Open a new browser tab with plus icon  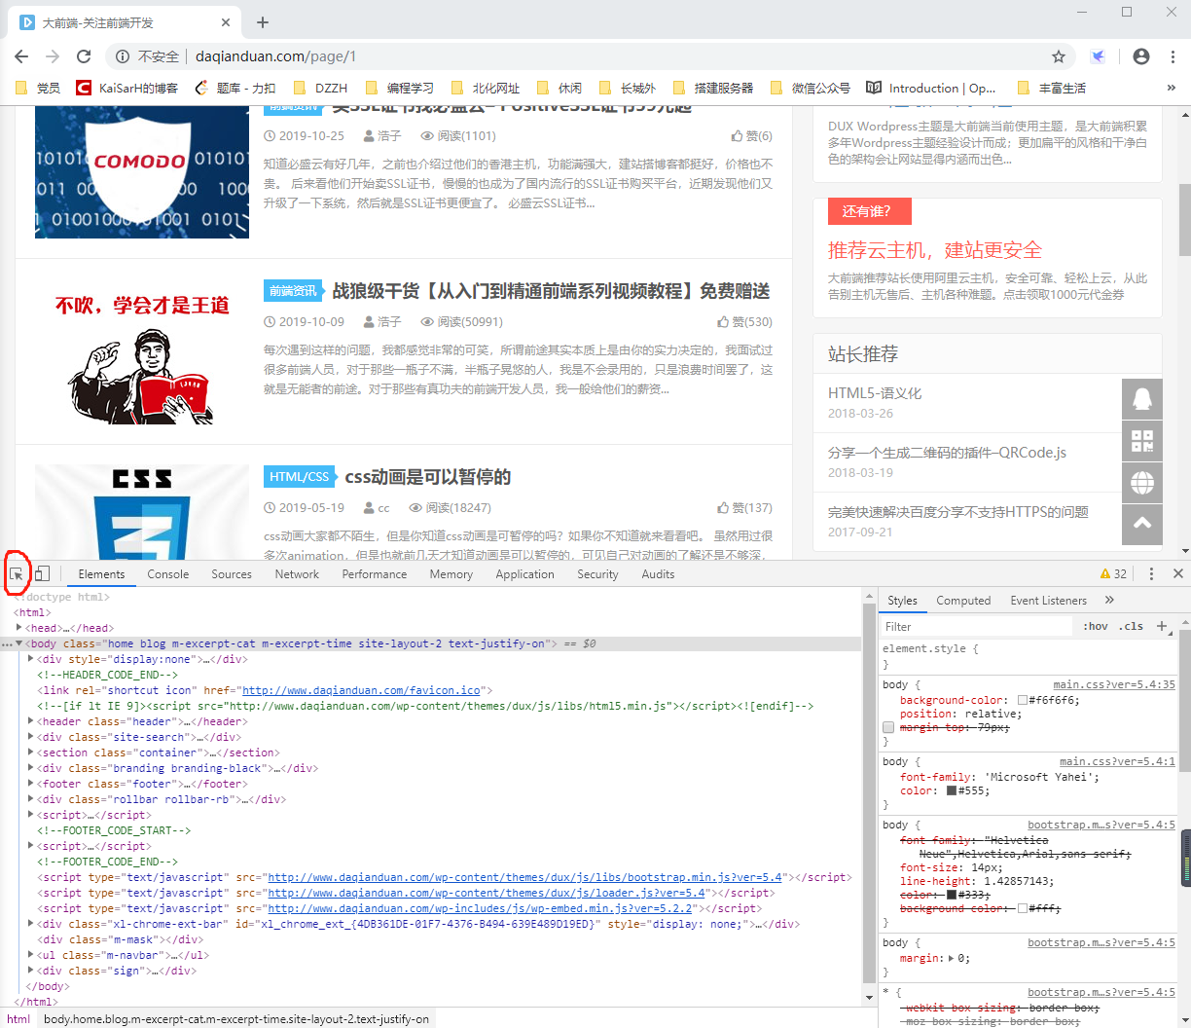[x=263, y=22]
